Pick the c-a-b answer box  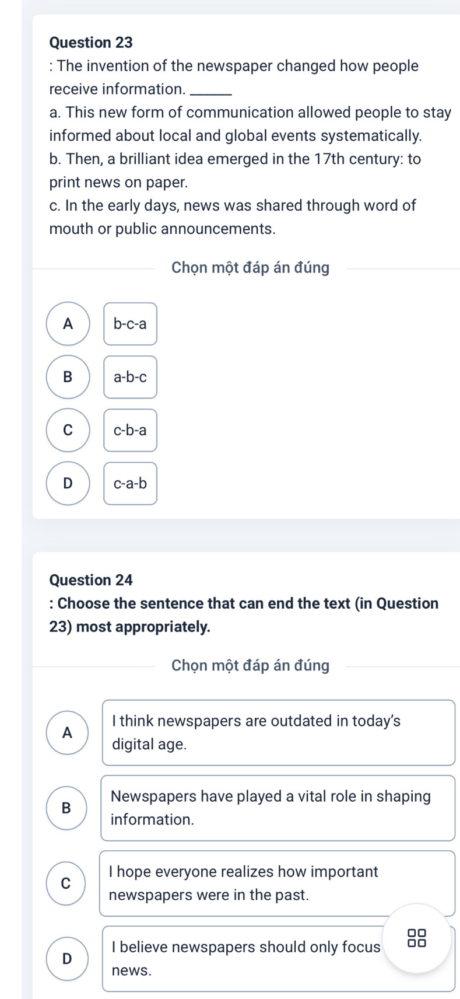(131, 483)
